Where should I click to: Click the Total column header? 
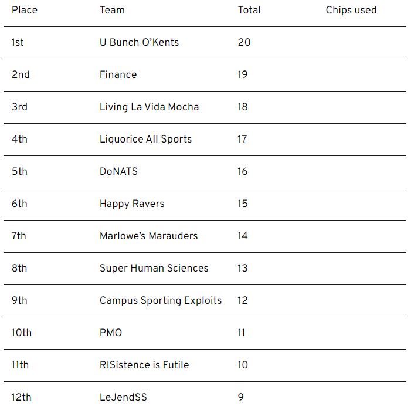(x=249, y=10)
